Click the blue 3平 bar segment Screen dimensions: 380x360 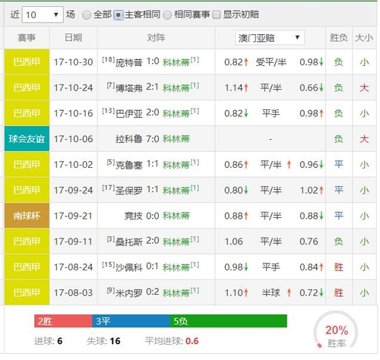pyautogui.click(x=131, y=321)
